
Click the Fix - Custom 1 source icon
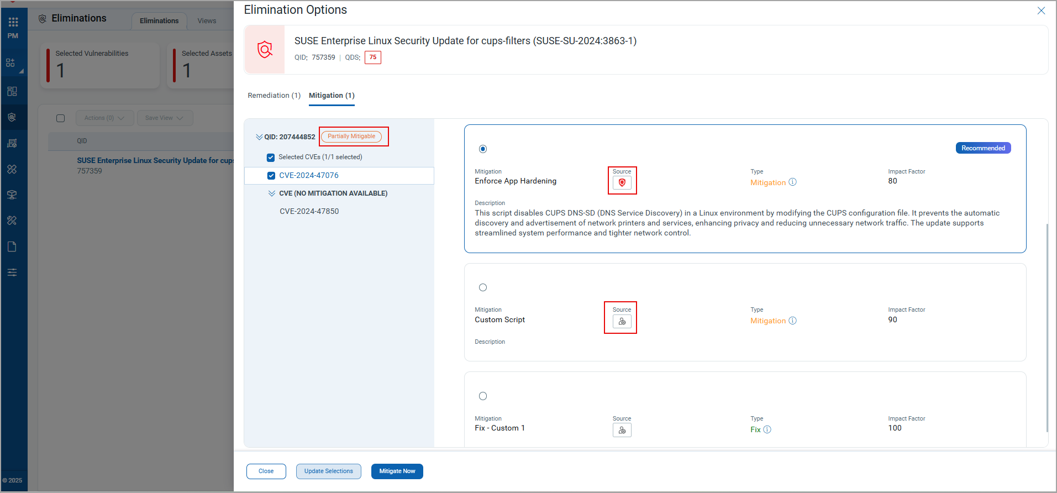(622, 431)
